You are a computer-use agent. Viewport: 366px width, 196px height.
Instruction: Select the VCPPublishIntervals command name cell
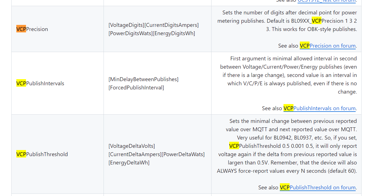click(x=57, y=83)
